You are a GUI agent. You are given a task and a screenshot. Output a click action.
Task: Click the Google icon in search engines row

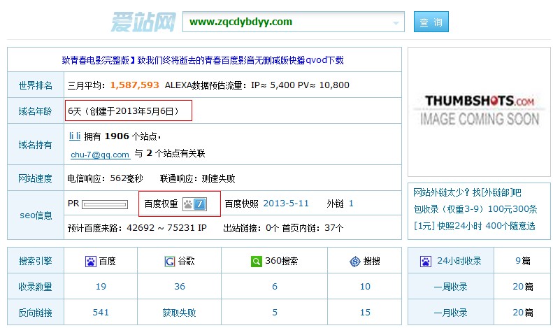tap(169, 262)
